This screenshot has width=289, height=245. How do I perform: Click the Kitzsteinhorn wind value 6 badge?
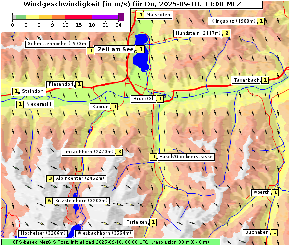[x=49, y=201]
